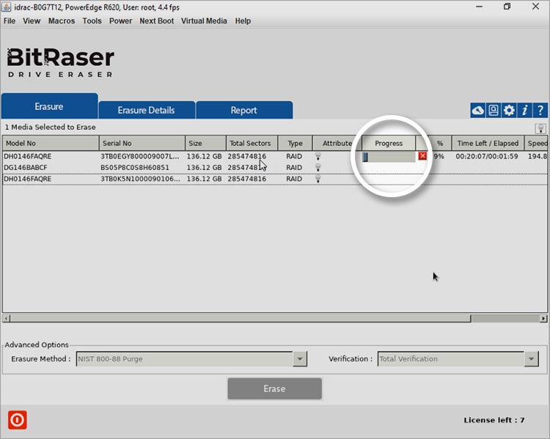Open help via question mark icon
Screen dimensions: 550x439
point(540,111)
